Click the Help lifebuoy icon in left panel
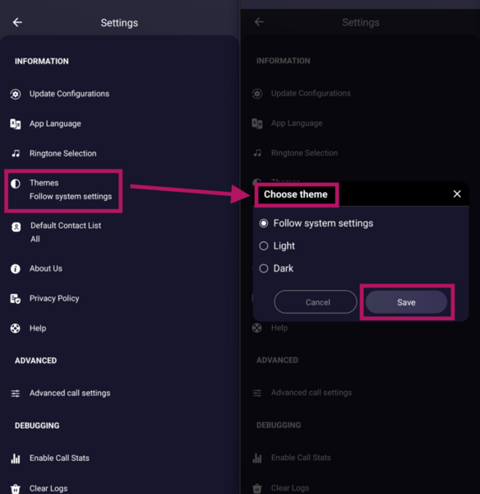Viewport: 480px width, 494px height. coord(16,329)
